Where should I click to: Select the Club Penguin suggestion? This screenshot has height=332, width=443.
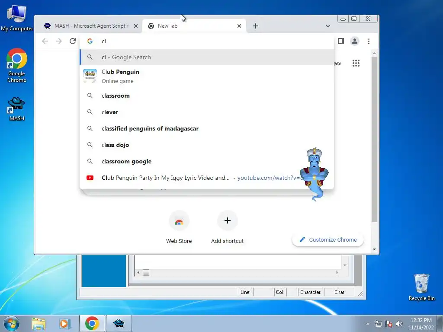[x=207, y=76]
